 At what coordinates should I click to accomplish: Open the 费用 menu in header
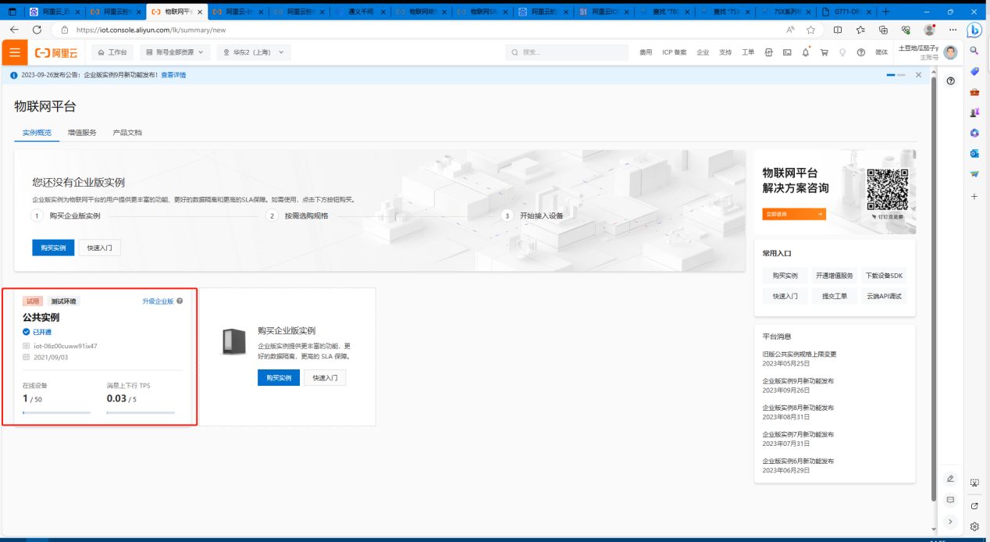pos(646,52)
